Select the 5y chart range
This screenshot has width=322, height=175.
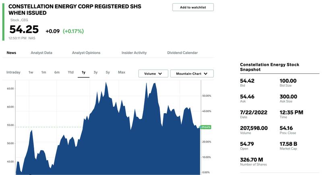[x=108, y=72]
